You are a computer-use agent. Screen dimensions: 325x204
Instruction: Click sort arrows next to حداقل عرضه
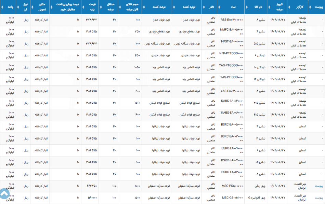tap(101, 7)
